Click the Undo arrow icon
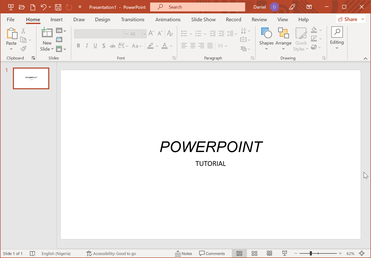This screenshot has height=258, width=371. 43,7
